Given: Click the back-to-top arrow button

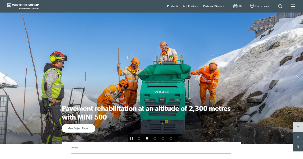Looking at the screenshot, I should [x=298, y=127].
